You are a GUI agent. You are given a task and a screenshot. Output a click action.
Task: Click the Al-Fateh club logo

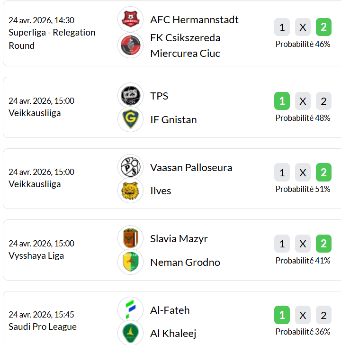(x=130, y=309)
